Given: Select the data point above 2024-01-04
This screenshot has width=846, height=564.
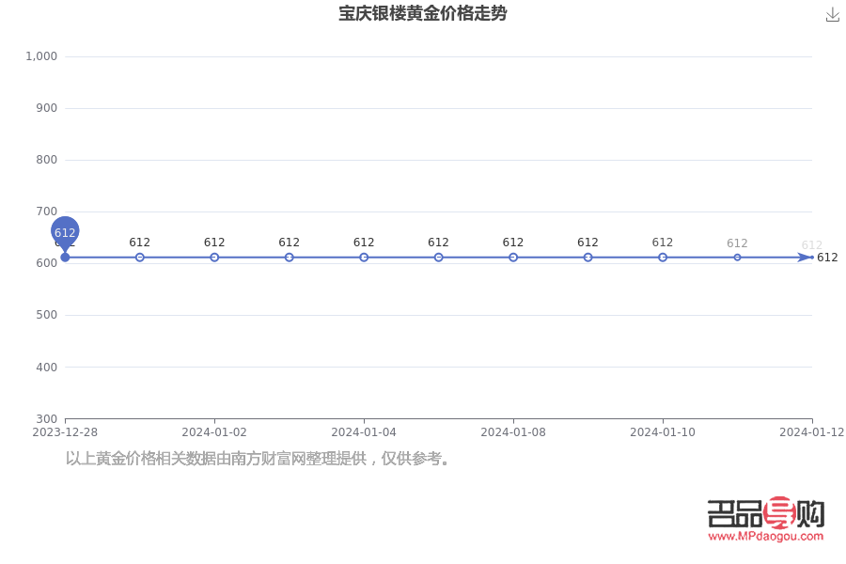Looking at the screenshot, I should tap(364, 256).
